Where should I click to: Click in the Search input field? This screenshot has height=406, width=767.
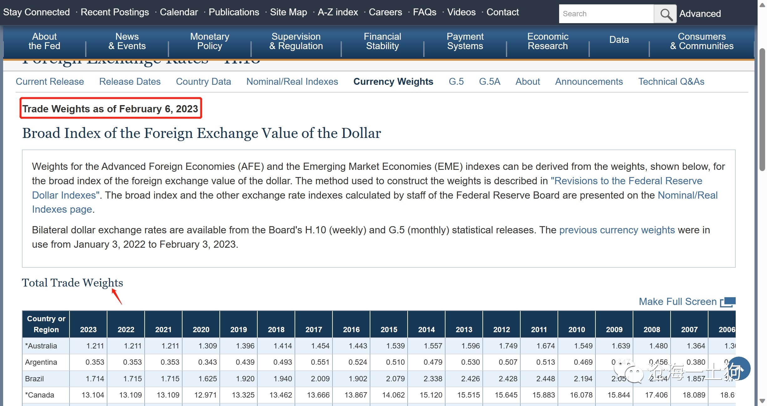click(606, 14)
